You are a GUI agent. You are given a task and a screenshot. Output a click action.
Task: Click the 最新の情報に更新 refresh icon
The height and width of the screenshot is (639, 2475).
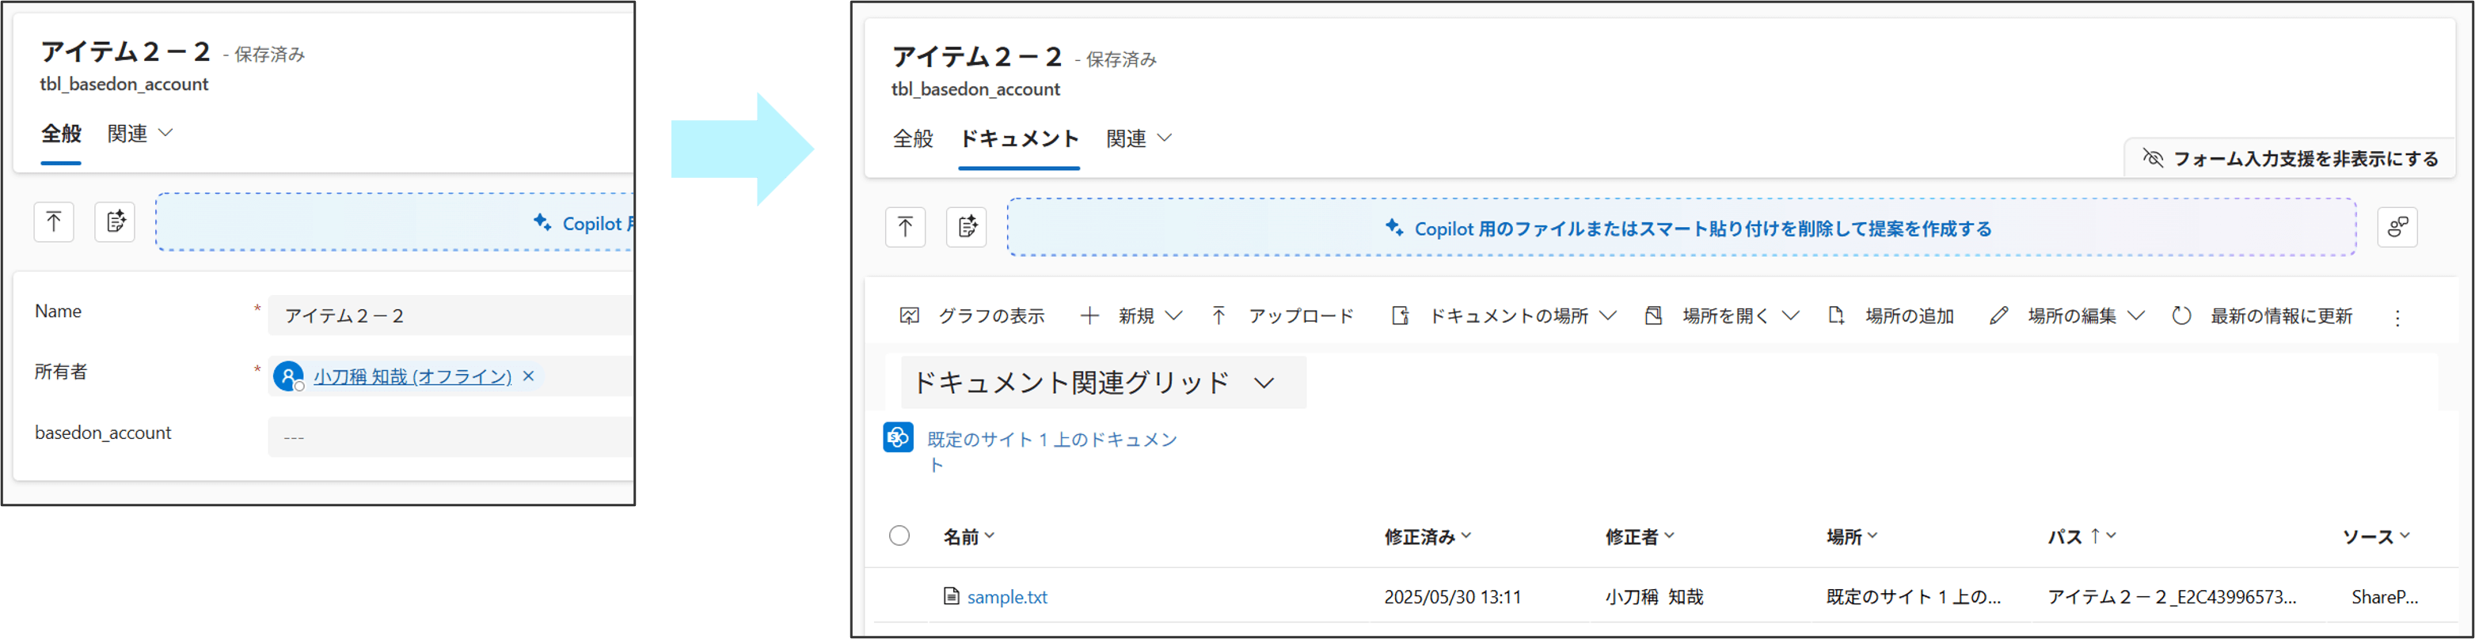2181,316
